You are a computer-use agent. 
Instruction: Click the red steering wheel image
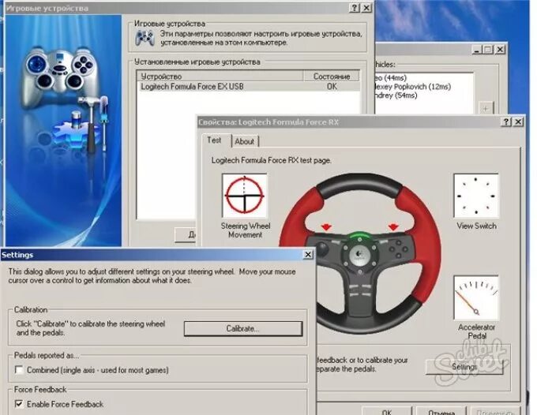point(359,255)
